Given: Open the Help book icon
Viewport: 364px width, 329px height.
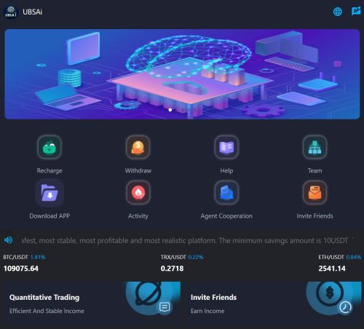Looking at the screenshot, I should click(x=226, y=147).
